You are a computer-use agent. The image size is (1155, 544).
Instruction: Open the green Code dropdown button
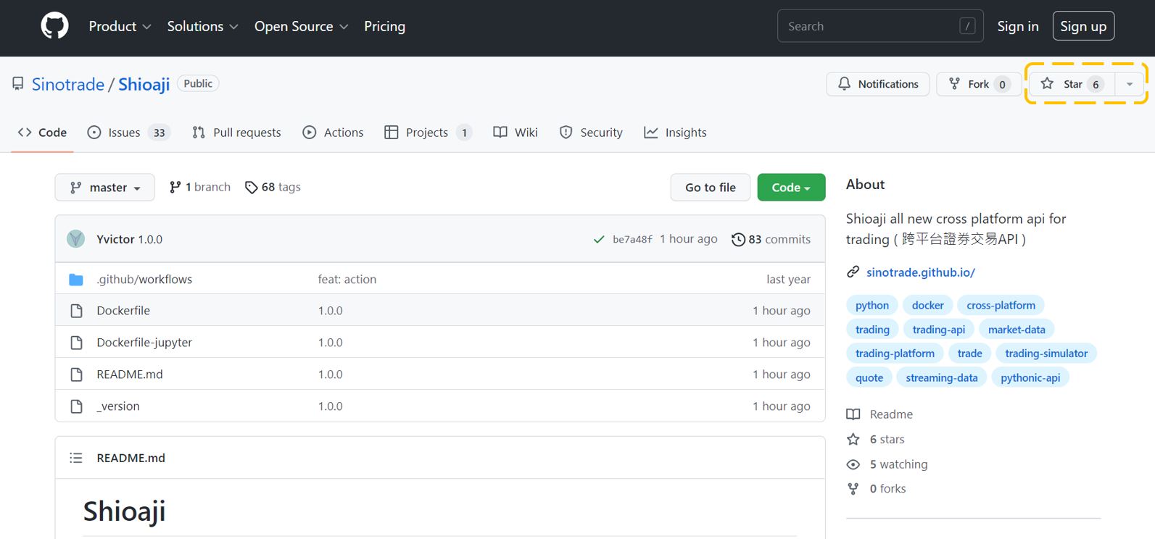click(791, 188)
